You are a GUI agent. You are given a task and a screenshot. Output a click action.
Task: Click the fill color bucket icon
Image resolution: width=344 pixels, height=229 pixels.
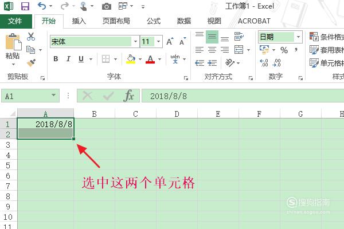click(x=131, y=59)
